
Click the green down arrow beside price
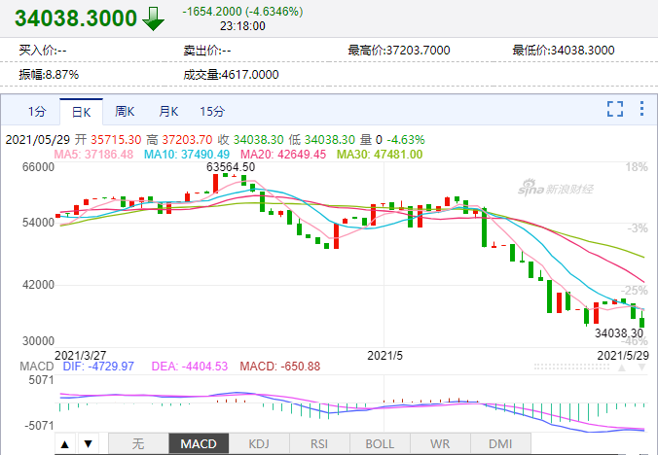153,19
